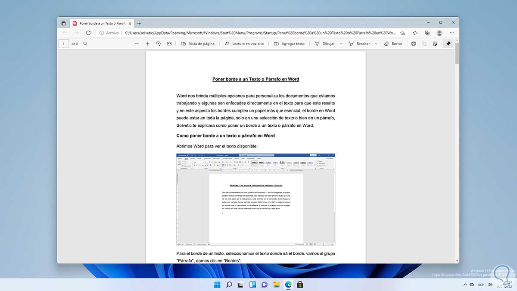Click the text 'Abrimos Word para ver el texto disponible:'
The width and height of the screenshot is (517, 291).
coord(217,146)
